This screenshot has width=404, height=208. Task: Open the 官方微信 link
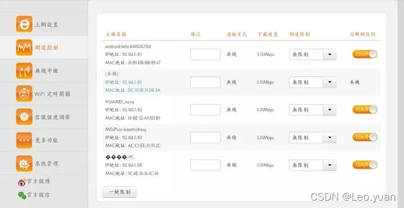click(39, 195)
